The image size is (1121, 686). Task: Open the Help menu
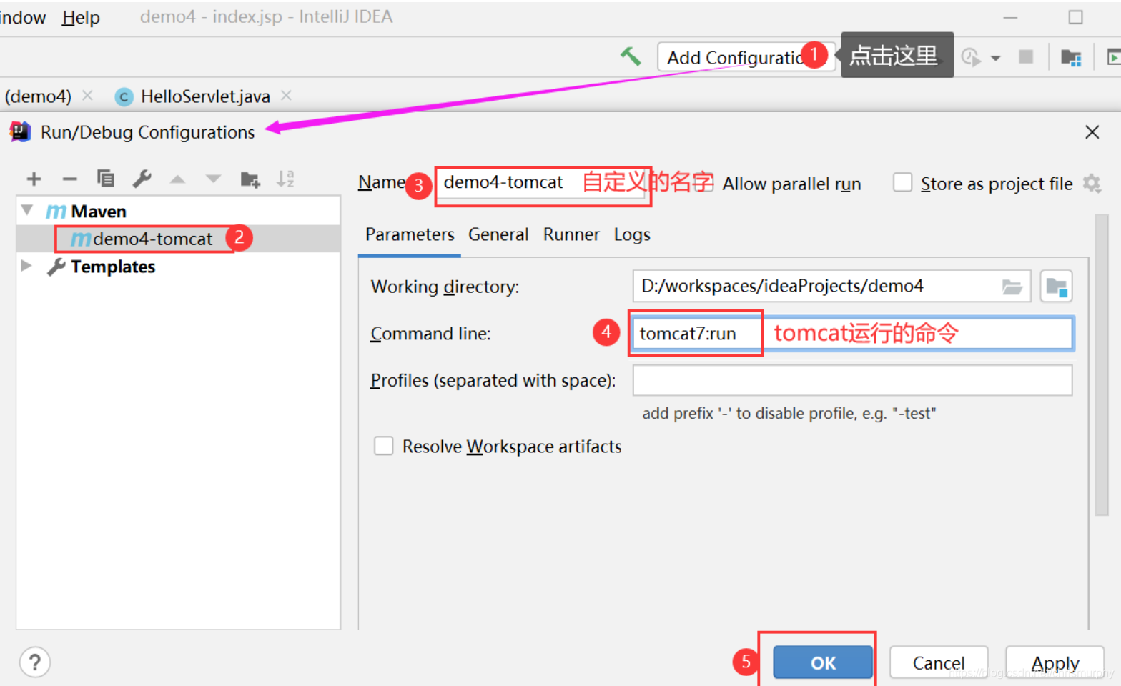tap(81, 17)
